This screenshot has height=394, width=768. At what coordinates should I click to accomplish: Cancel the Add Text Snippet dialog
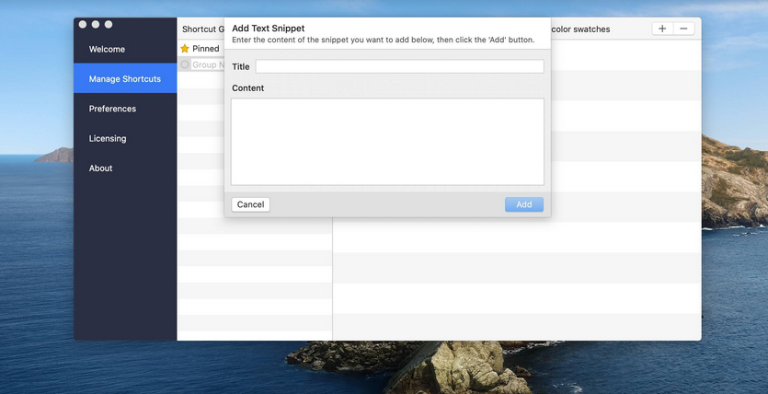(250, 204)
